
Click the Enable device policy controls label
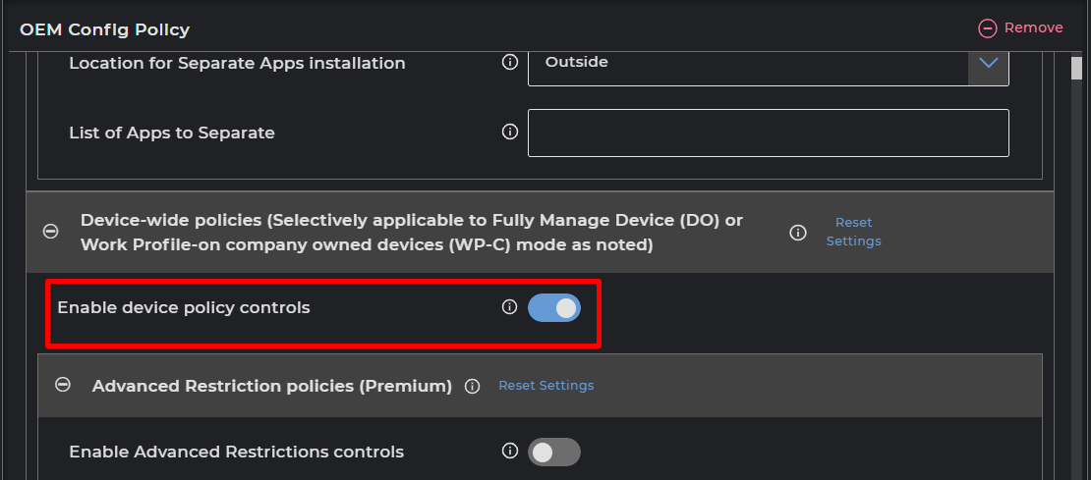click(183, 308)
